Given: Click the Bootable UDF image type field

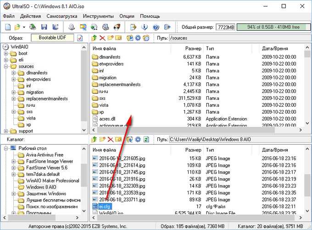Looking at the screenshot, I should (52, 38).
